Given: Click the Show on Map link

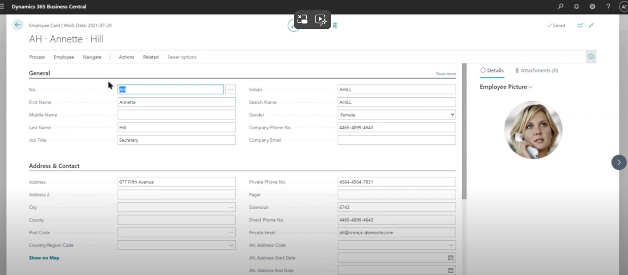Looking at the screenshot, I should 44,258.
